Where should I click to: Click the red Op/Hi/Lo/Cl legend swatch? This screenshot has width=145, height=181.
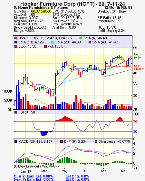(16, 38)
